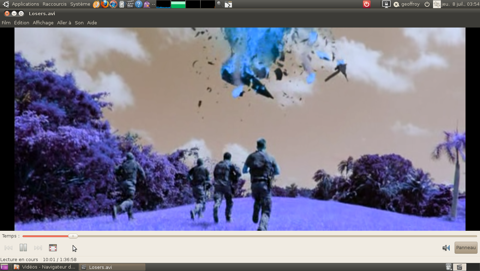Skip to the next chapter
Viewport: 480px width, 271px height.
coord(38,248)
